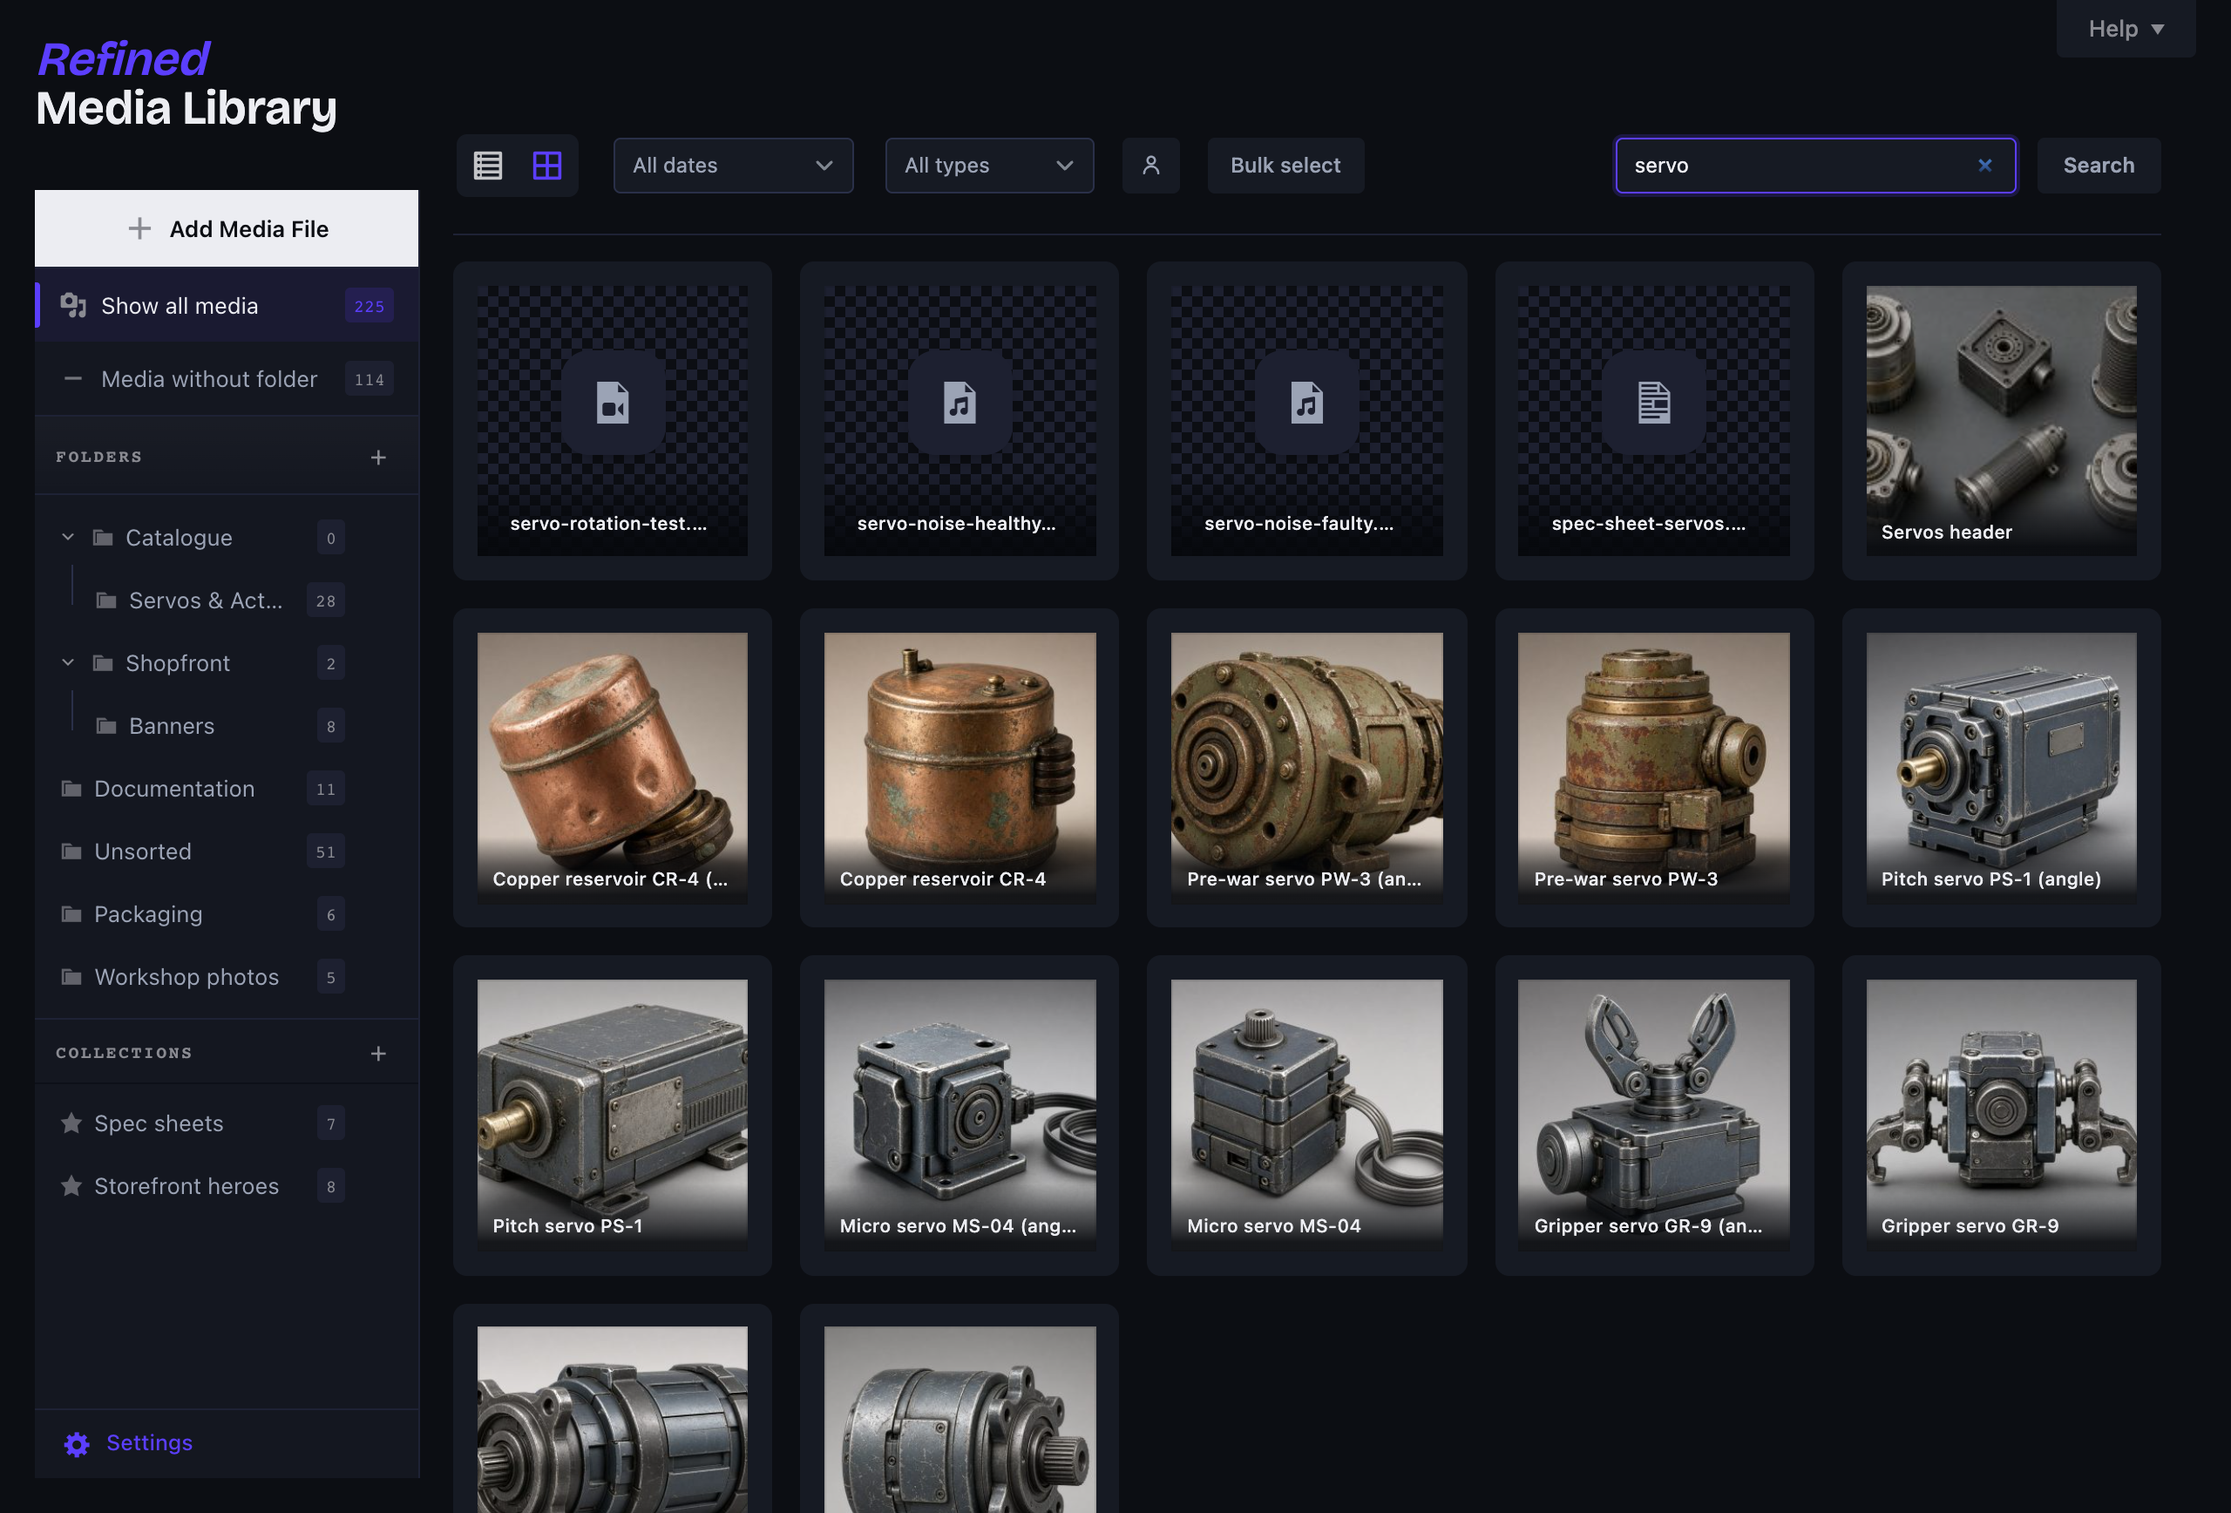Click the Search button
This screenshot has width=2231, height=1513.
(x=2099, y=166)
